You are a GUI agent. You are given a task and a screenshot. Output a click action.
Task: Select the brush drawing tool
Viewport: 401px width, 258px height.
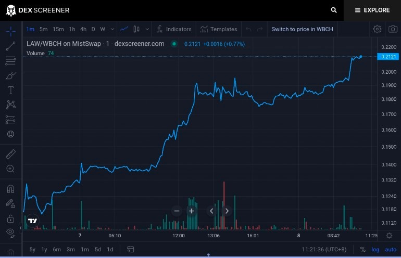click(x=10, y=75)
